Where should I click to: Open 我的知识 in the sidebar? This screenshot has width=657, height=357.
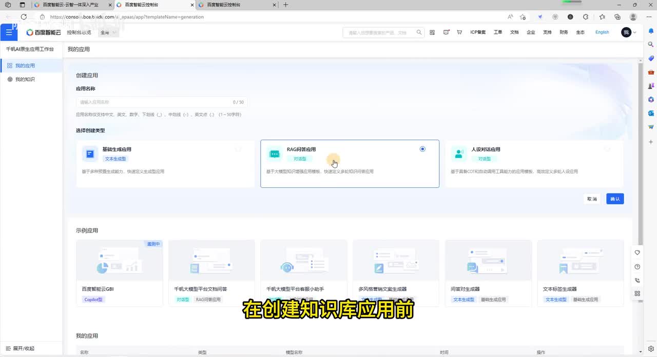tap(25, 80)
